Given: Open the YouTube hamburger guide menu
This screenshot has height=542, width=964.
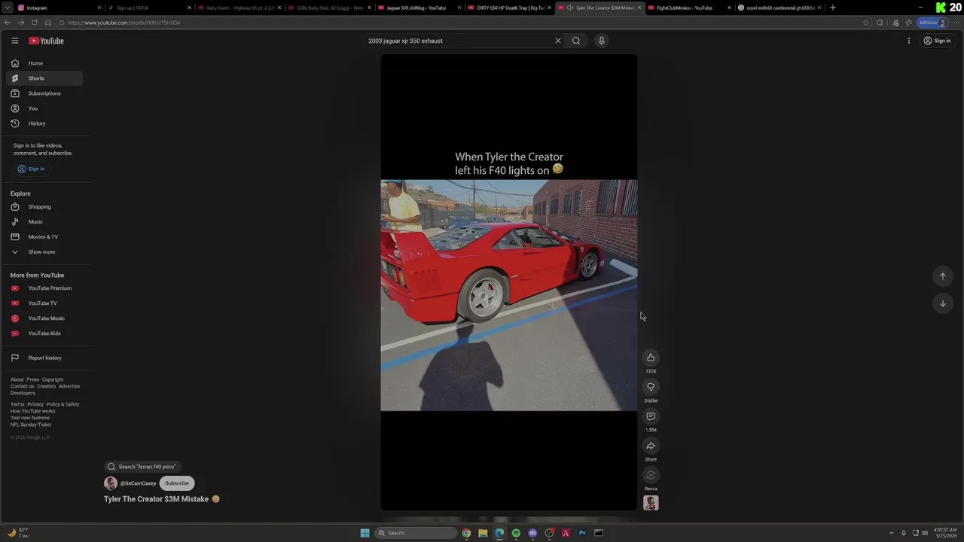Looking at the screenshot, I should pos(14,41).
